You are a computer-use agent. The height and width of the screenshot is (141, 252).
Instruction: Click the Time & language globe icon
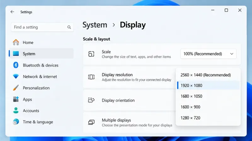(x=16, y=122)
